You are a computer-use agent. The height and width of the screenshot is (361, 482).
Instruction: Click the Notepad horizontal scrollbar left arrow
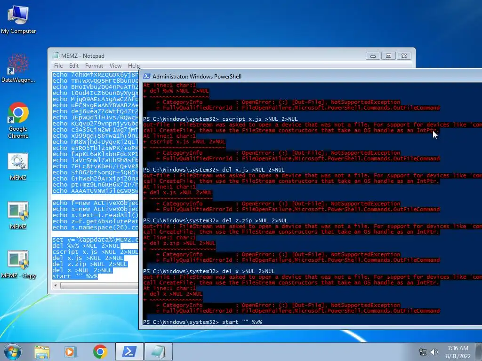[x=56, y=285]
